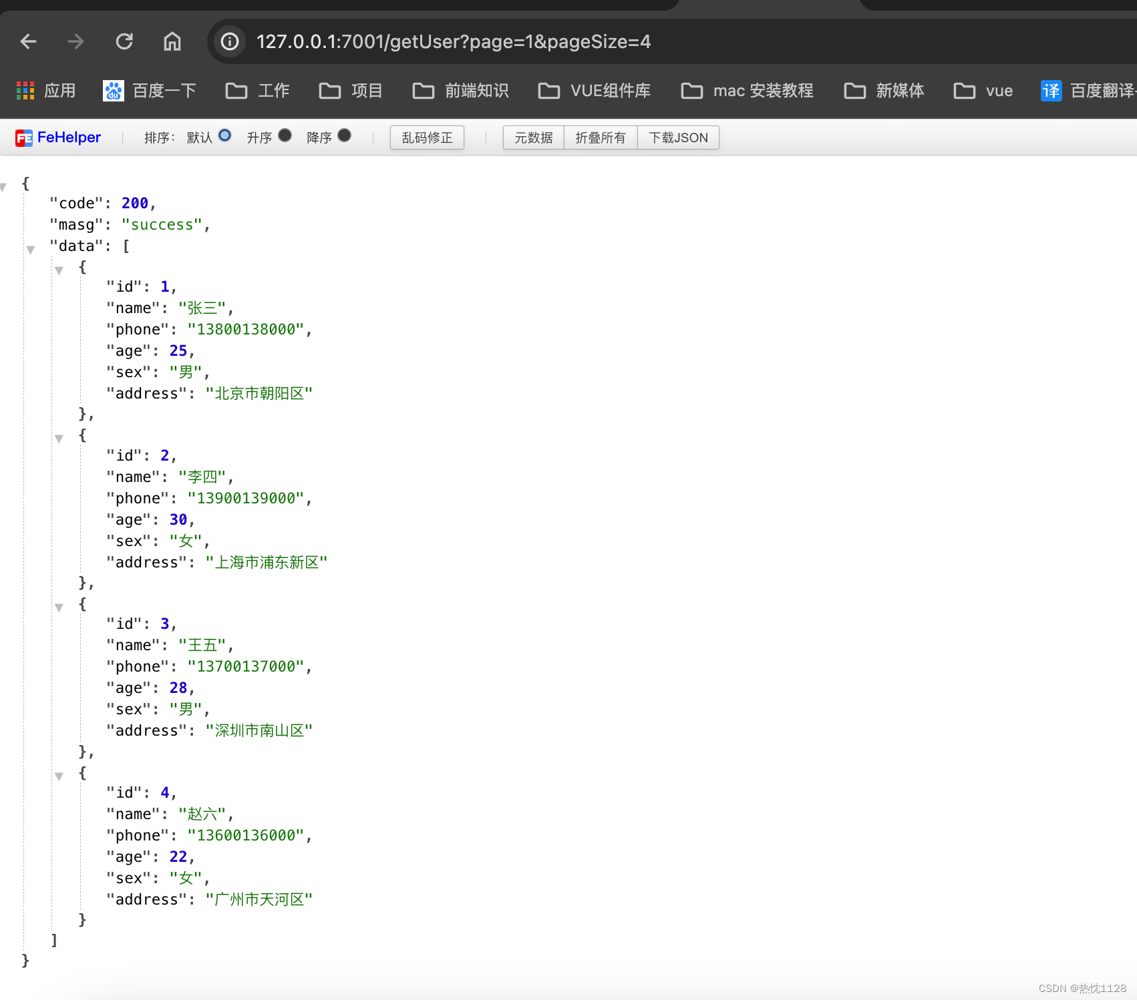Click the 乱码修正 button
Screen dimensions: 1137x1000
[x=427, y=138]
